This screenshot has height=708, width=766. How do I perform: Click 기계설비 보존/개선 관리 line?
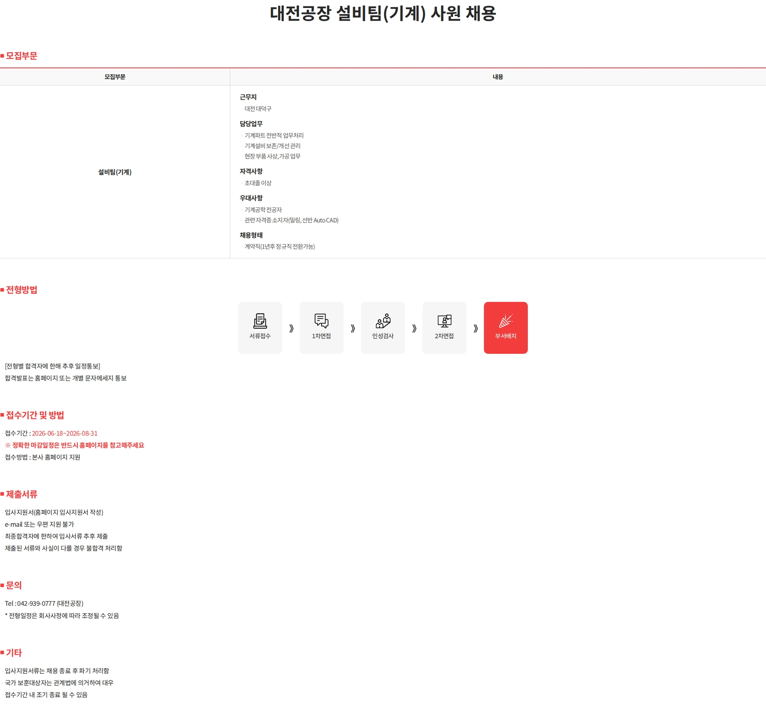(272, 146)
